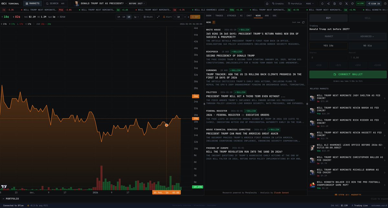Open the BEFORE 2027 market dropdown

pos(137,4)
